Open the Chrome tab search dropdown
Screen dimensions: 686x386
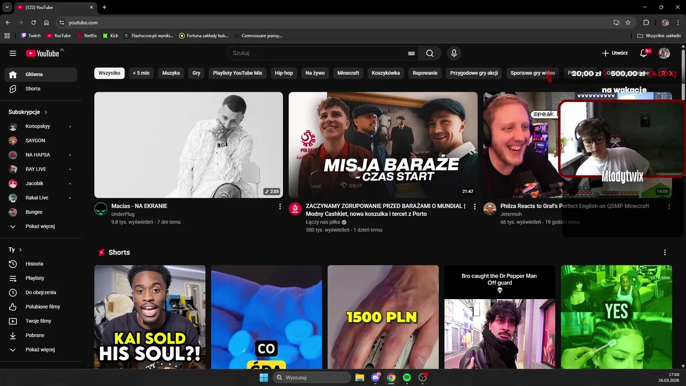7,7
